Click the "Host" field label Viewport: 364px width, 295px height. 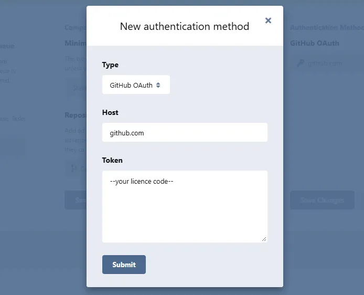pyautogui.click(x=110, y=112)
